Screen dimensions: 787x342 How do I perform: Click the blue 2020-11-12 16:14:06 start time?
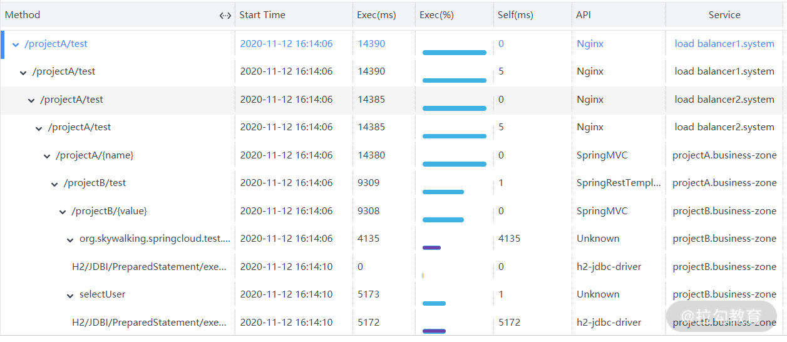tap(286, 44)
